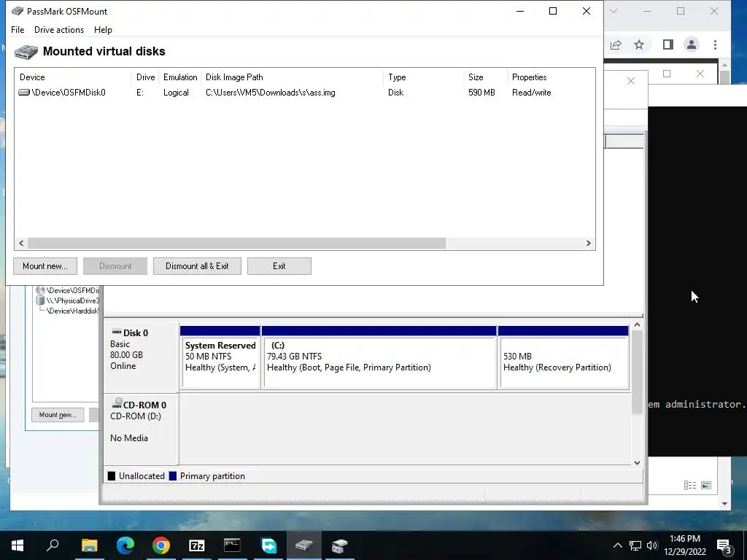747x560 pixels.
Task: Open Command Prompt from the taskbar
Action: click(x=233, y=545)
